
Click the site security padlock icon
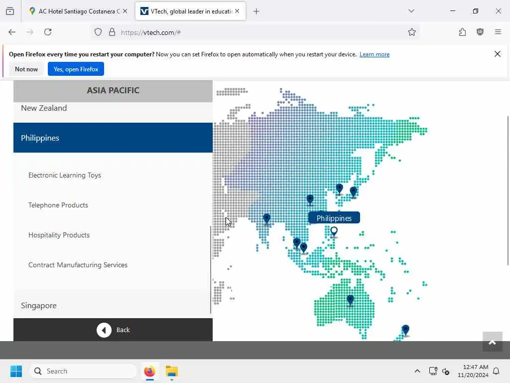(112, 32)
